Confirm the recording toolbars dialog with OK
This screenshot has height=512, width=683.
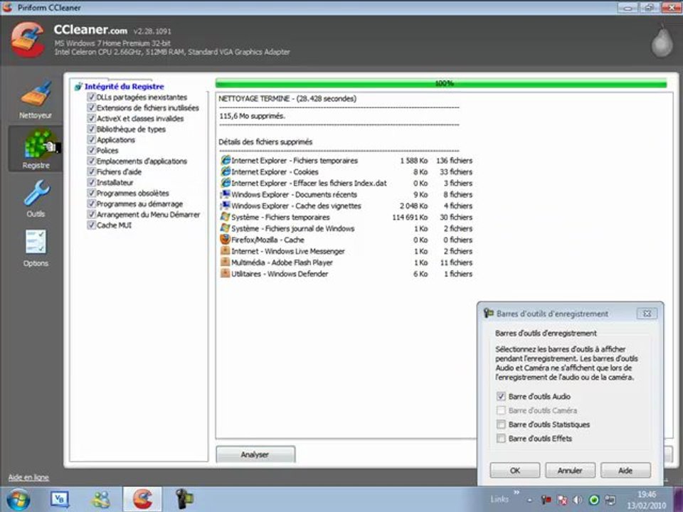515,470
